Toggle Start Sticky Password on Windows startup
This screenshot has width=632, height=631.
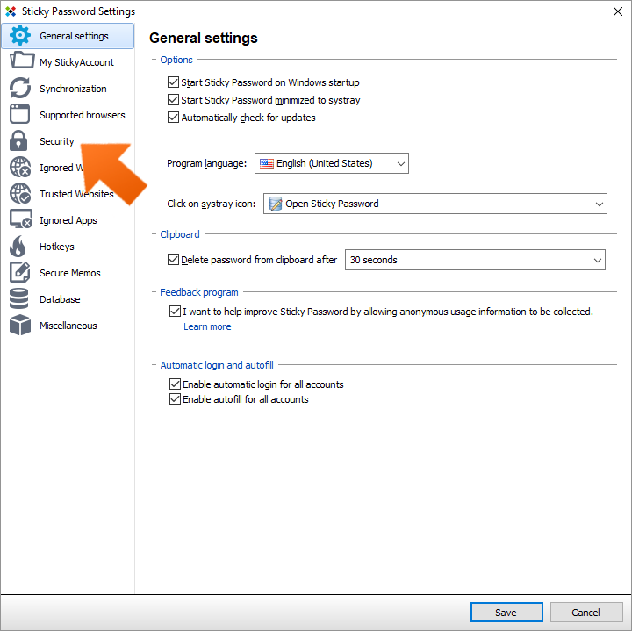(173, 82)
